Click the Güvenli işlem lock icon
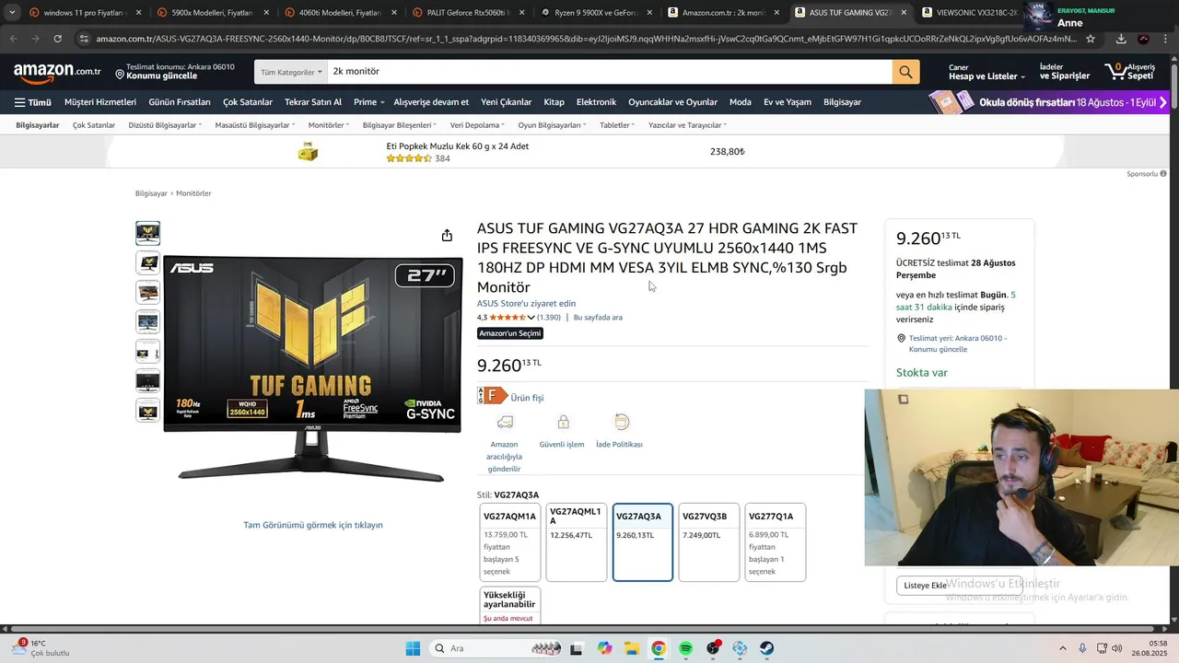 click(x=563, y=422)
